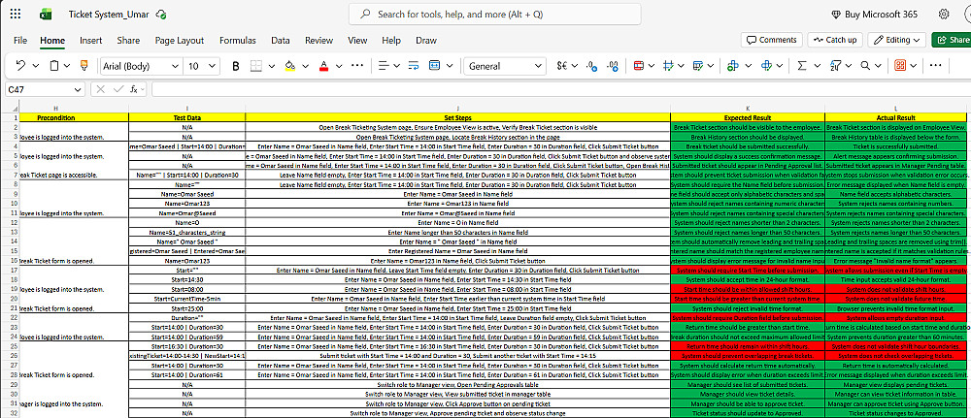The height and width of the screenshot is (418, 971).
Task: Expand the undo dropdown arrow
Action: (x=36, y=66)
